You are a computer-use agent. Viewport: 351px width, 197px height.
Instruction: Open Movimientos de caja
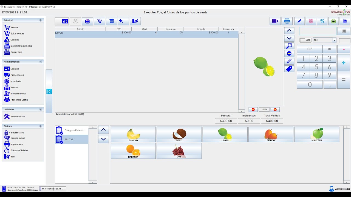[x=18, y=46]
